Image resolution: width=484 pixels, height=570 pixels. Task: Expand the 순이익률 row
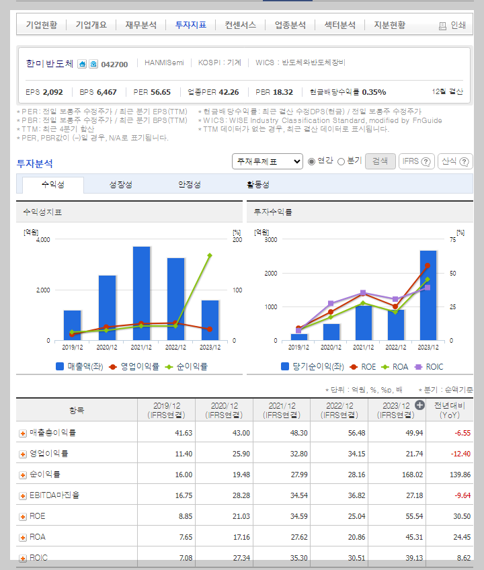[23, 475]
